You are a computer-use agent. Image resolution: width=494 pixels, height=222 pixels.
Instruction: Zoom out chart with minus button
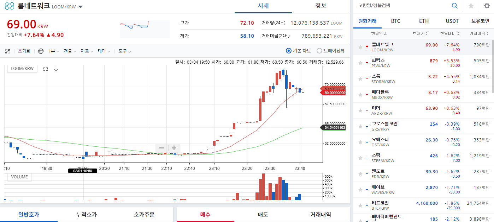coord(161,148)
